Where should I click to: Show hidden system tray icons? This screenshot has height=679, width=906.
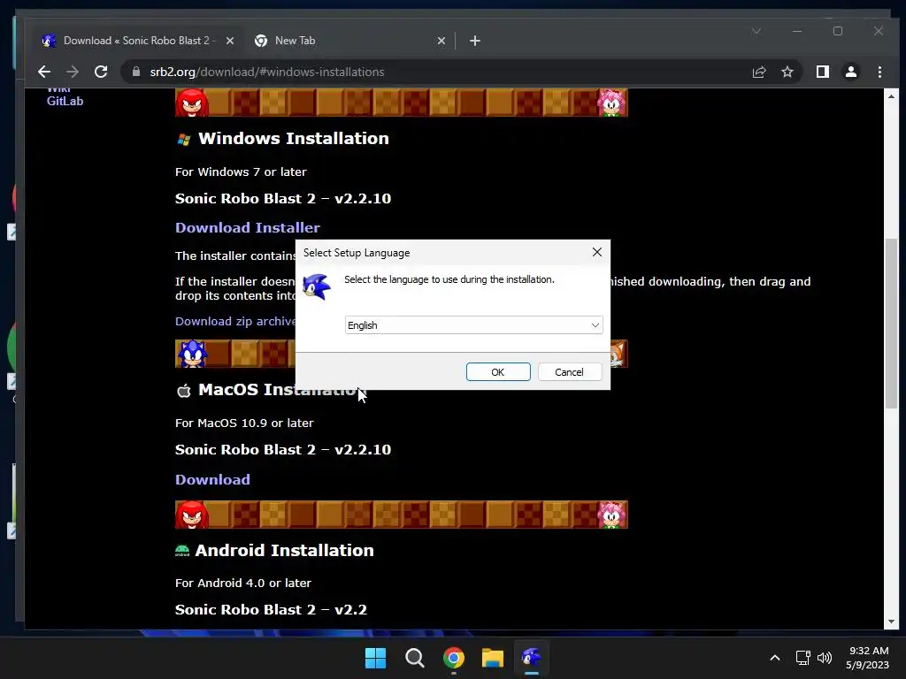click(775, 658)
